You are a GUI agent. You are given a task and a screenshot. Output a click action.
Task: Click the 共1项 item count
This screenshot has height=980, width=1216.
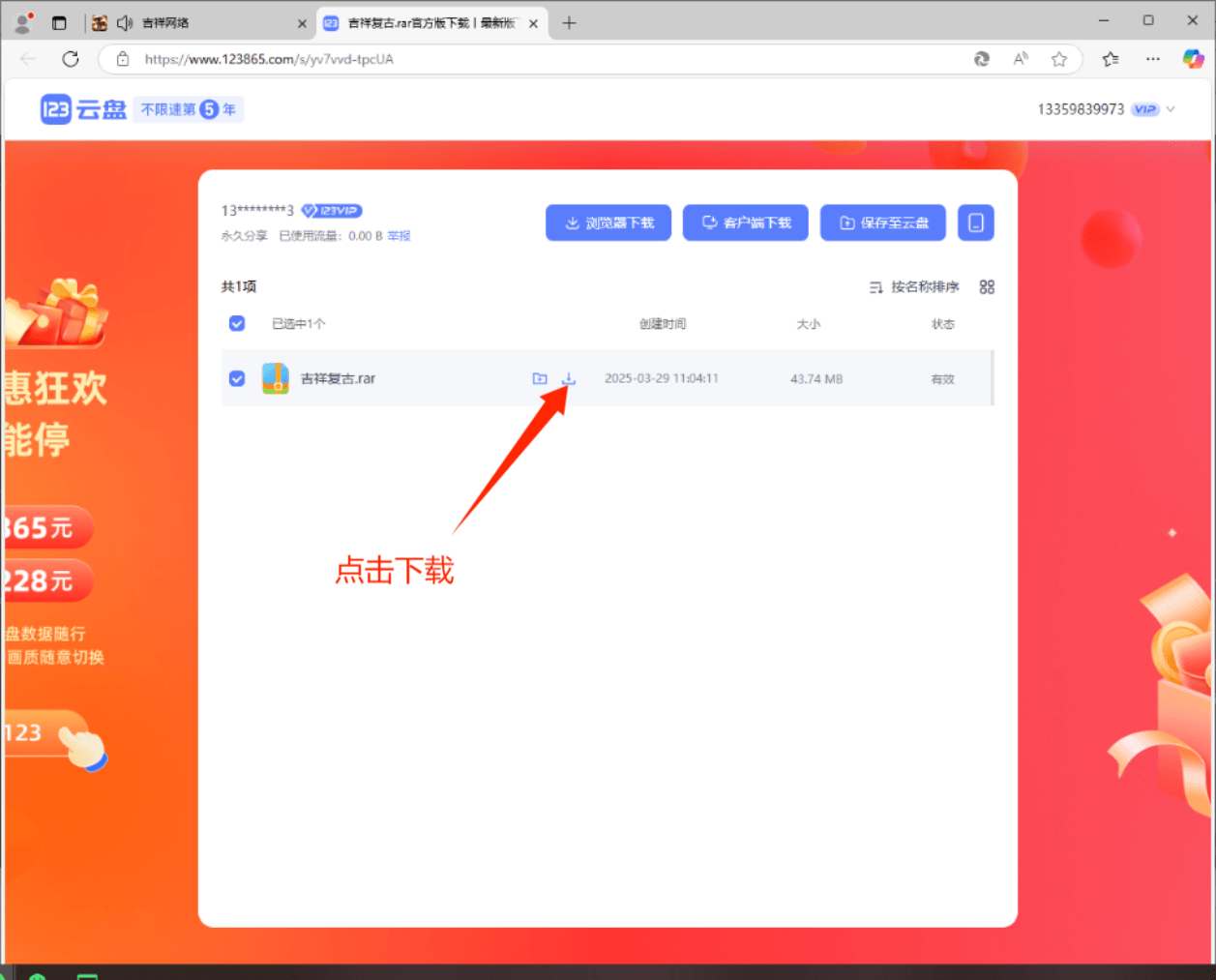pos(238,286)
